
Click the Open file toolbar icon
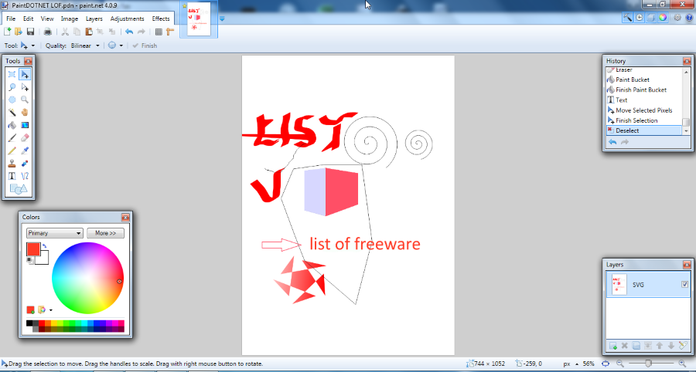(x=19, y=32)
